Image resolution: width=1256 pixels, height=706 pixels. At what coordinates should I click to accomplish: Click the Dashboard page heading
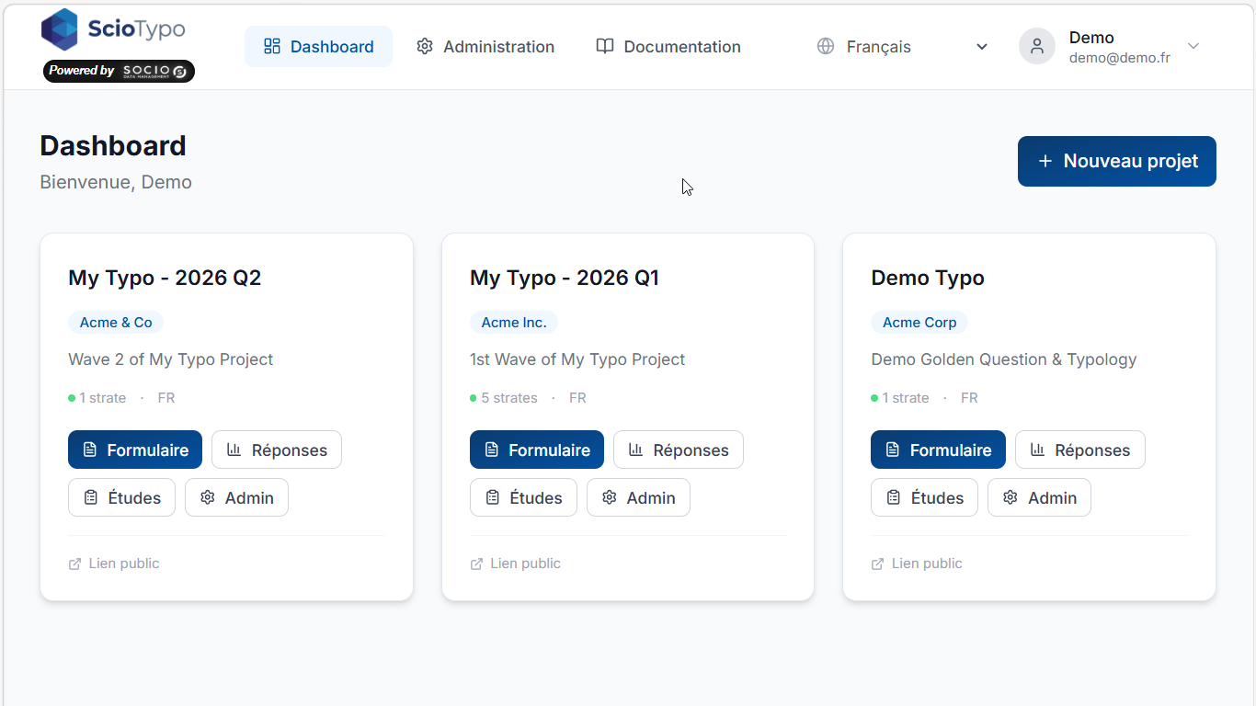point(113,145)
